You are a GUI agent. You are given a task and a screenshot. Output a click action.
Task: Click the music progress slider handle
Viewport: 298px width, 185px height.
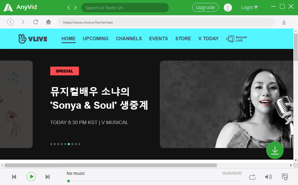68,181
